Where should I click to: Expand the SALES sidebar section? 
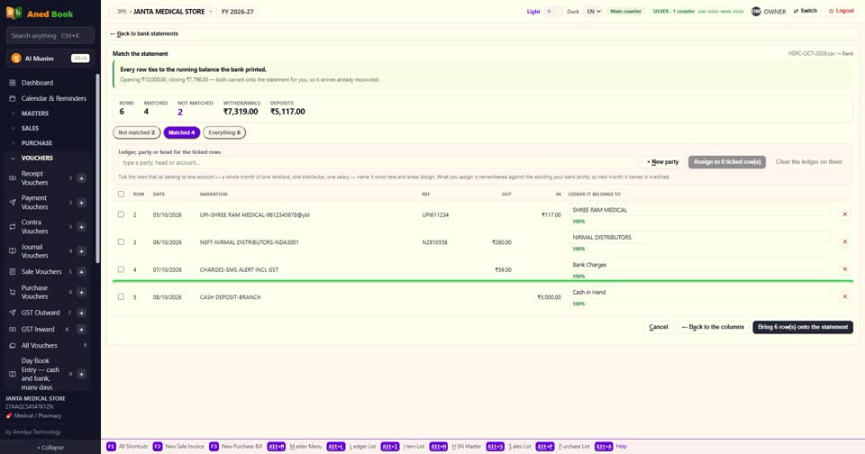click(x=30, y=128)
